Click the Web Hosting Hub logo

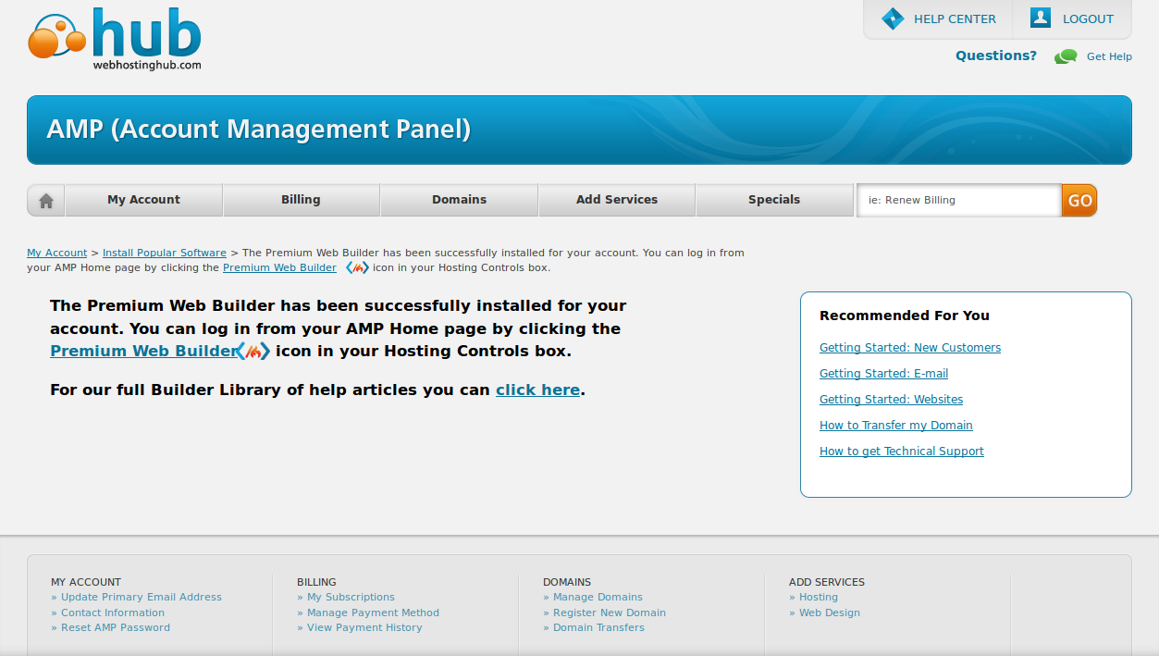(116, 39)
